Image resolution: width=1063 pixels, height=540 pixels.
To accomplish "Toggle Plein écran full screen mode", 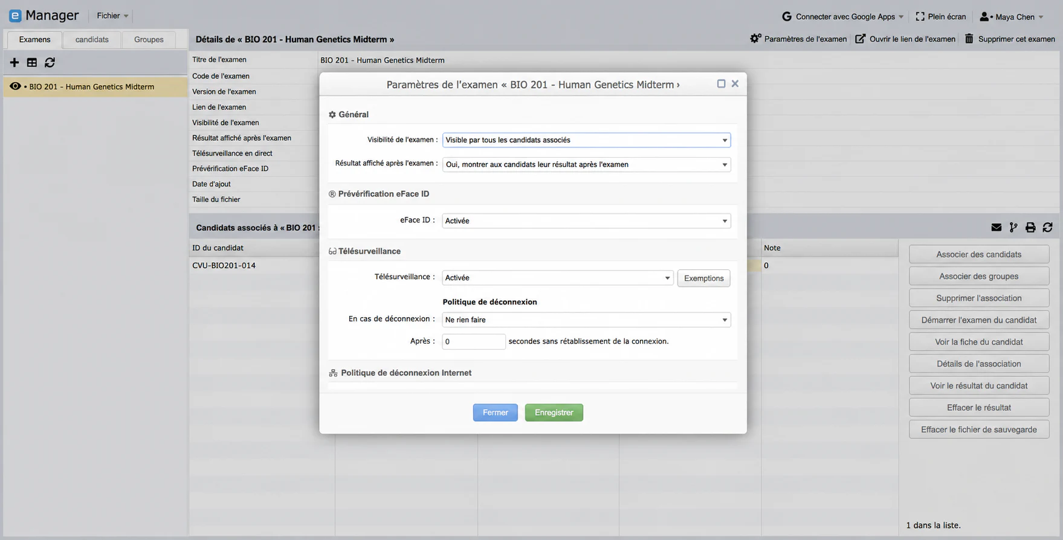I will point(941,16).
